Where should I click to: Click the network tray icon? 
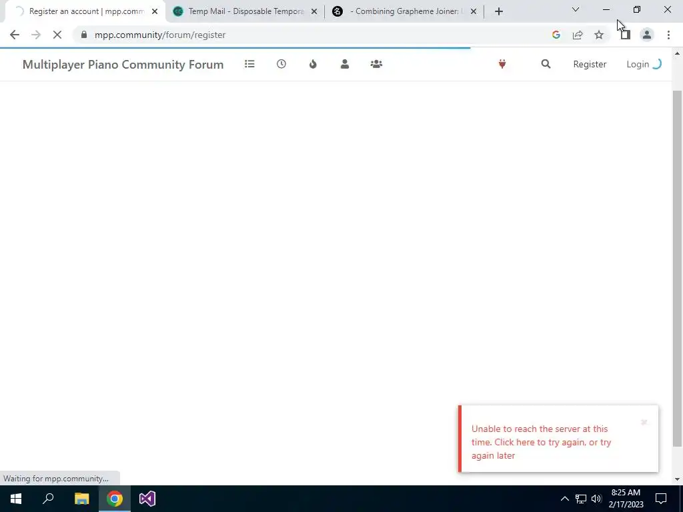[x=581, y=499]
